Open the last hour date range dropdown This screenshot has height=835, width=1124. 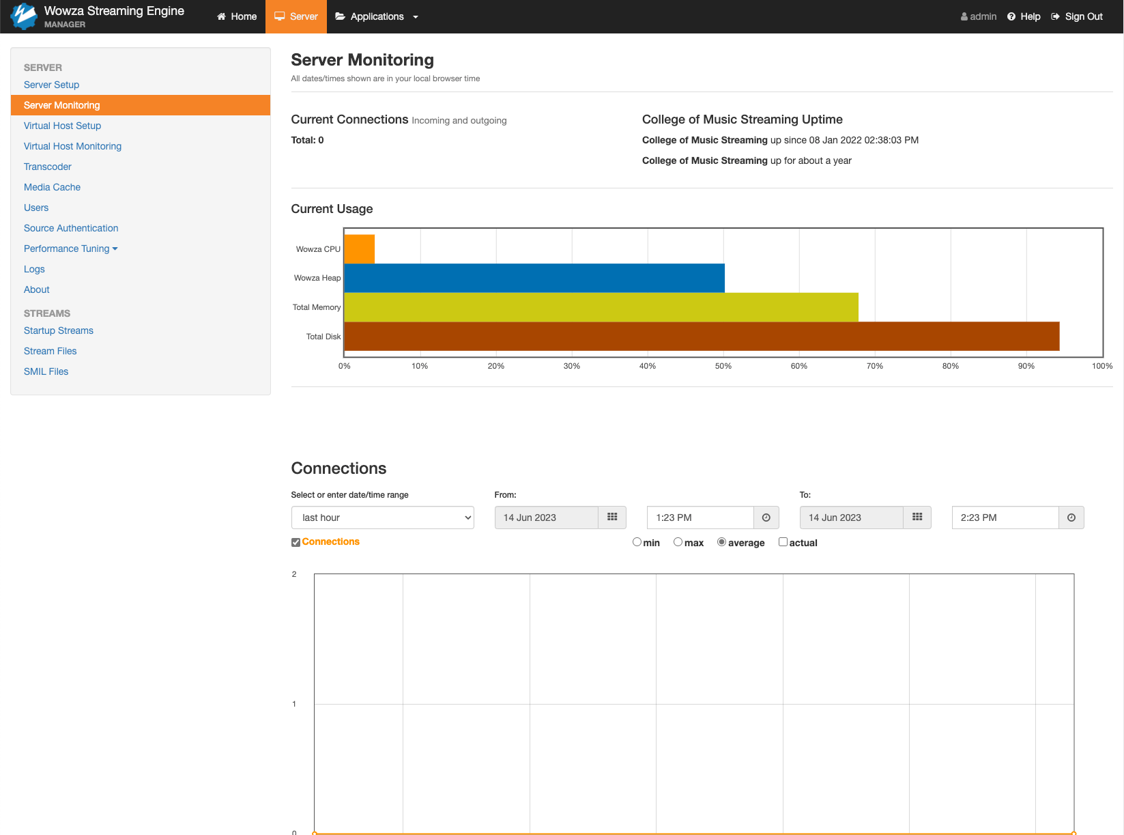click(x=383, y=518)
